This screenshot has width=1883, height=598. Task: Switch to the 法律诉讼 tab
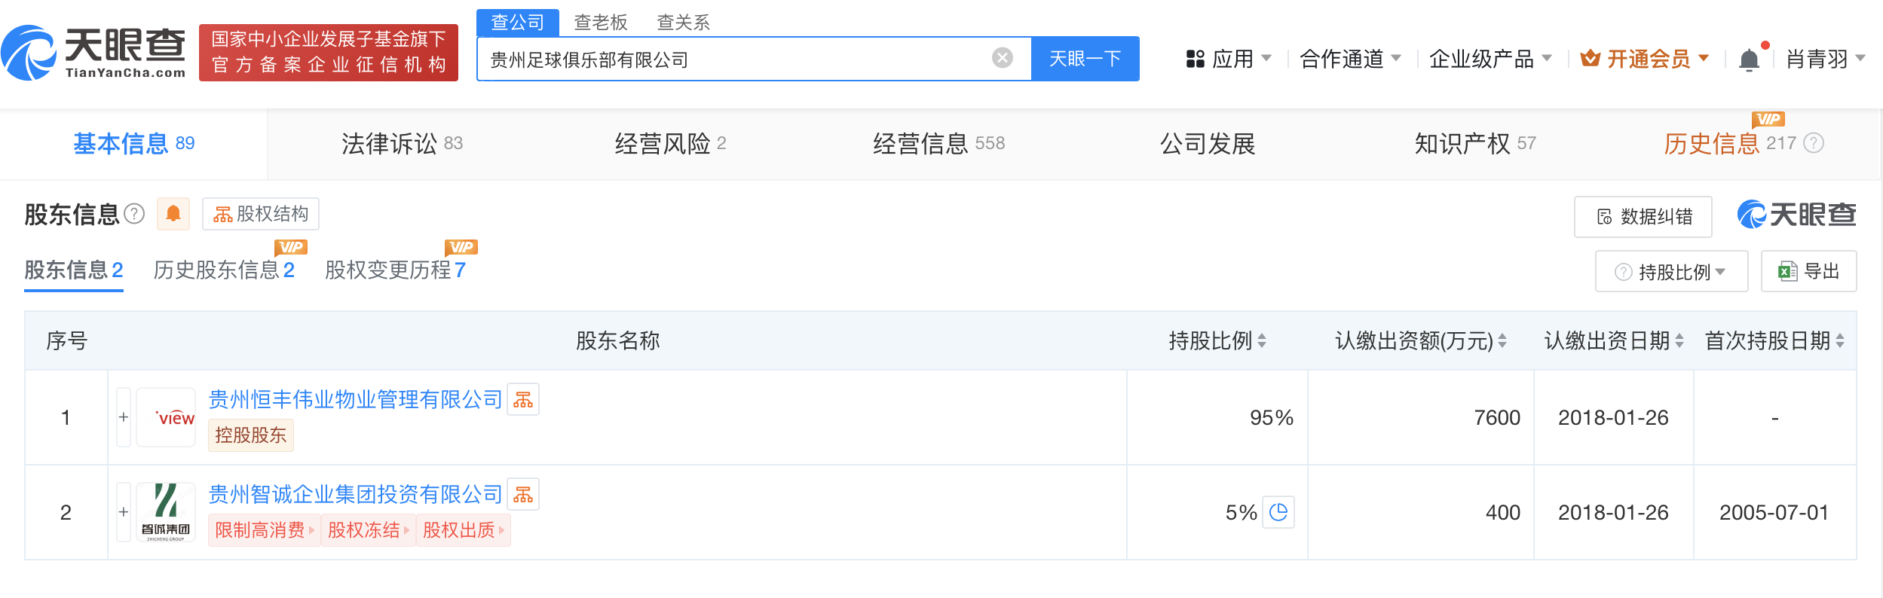click(402, 143)
